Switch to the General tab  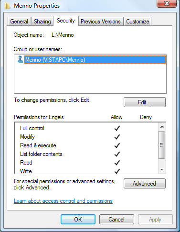[19, 22]
